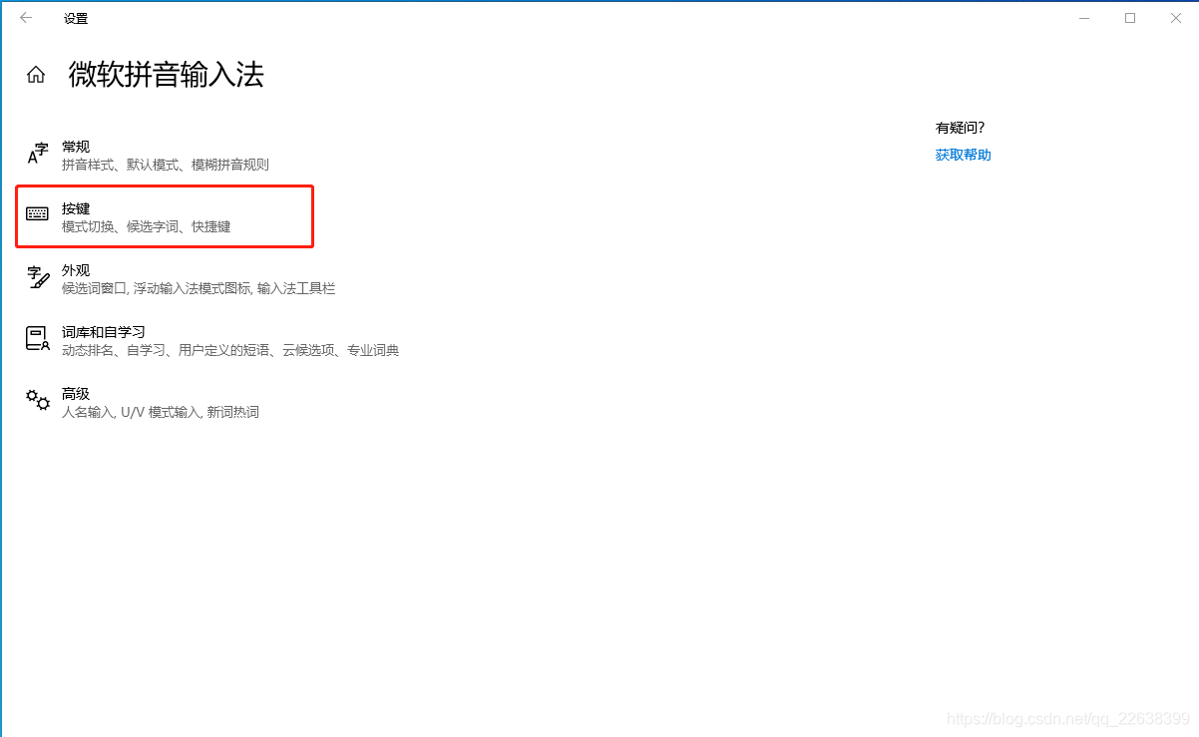This screenshot has height=737, width=1199.
Task: Click the keyboard icon beside 按键
Action: [38, 214]
